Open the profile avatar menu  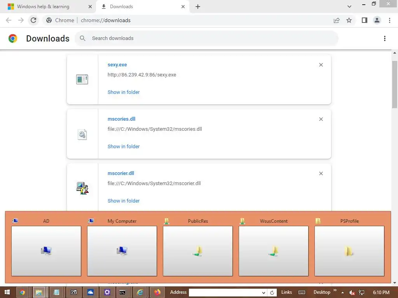(x=377, y=20)
